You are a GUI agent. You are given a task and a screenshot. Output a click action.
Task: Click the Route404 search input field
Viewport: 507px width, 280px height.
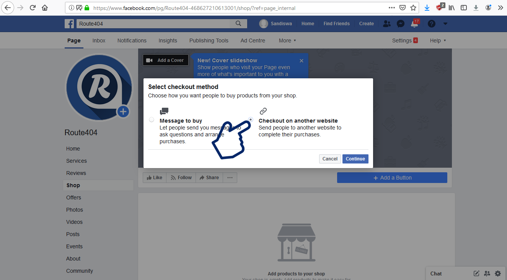153,24
